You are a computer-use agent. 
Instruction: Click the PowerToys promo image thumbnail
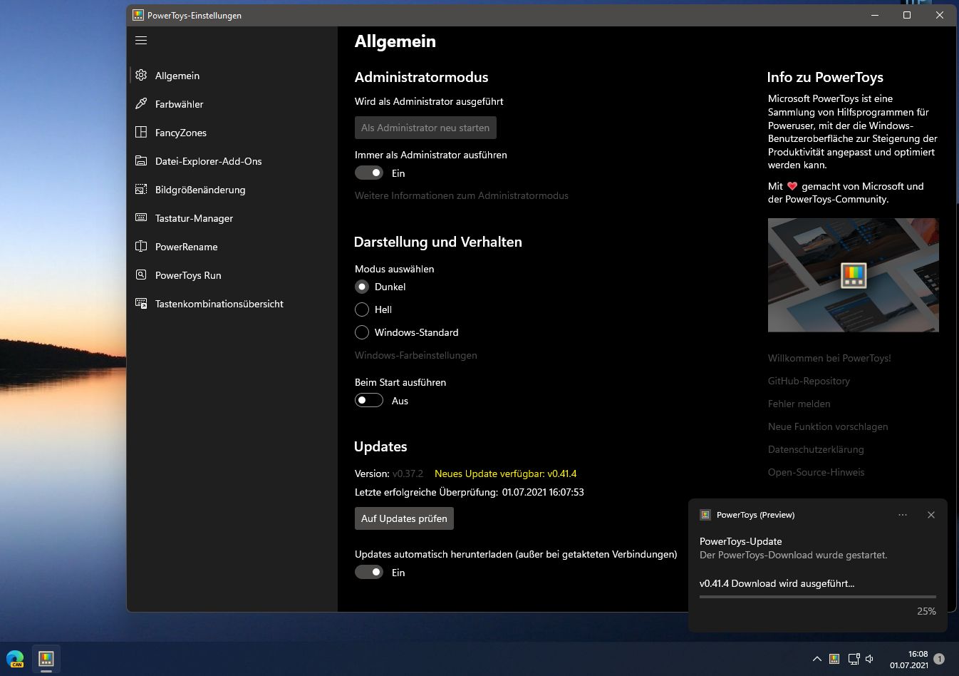click(x=854, y=275)
